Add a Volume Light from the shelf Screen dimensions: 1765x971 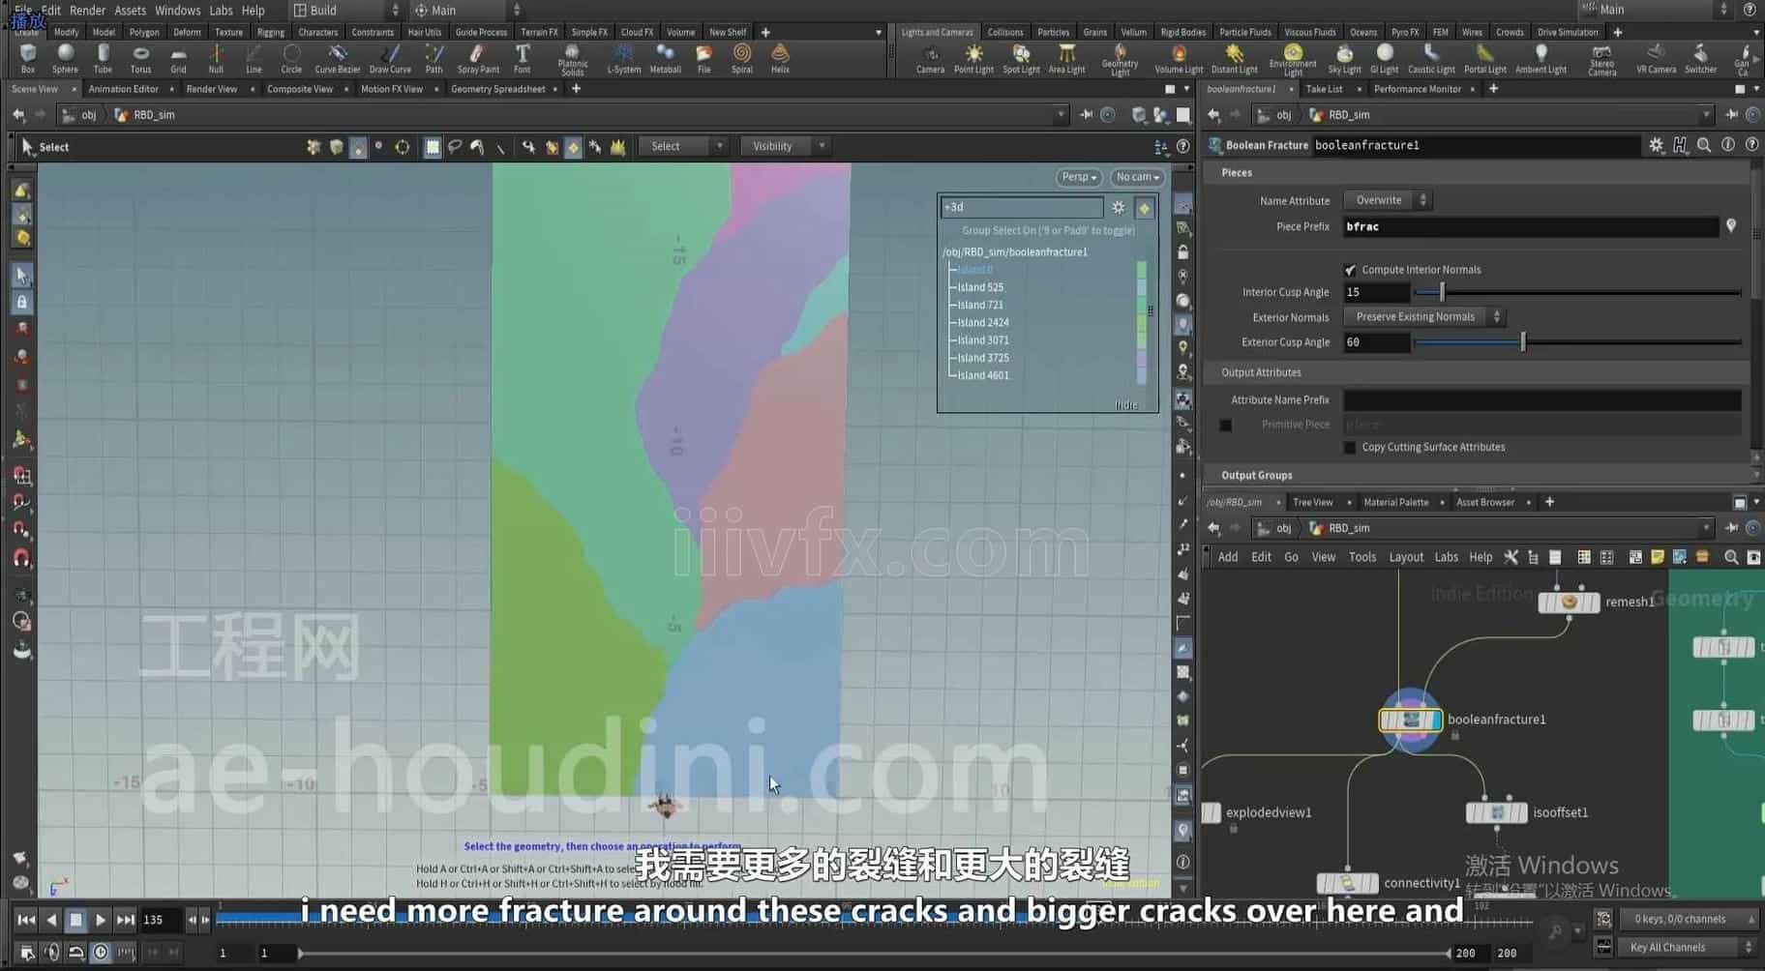[x=1179, y=58]
